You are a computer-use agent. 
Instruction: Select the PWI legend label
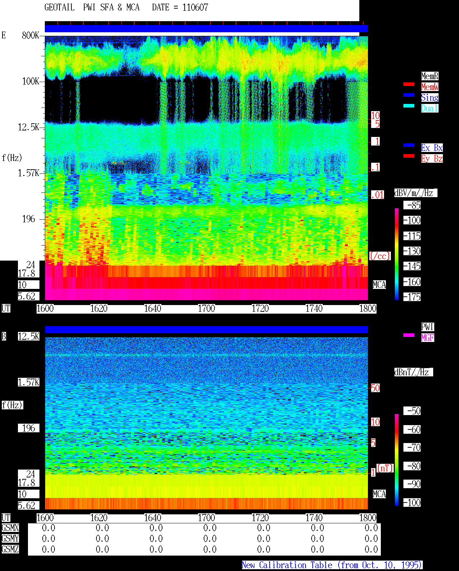pyautogui.click(x=427, y=327)
